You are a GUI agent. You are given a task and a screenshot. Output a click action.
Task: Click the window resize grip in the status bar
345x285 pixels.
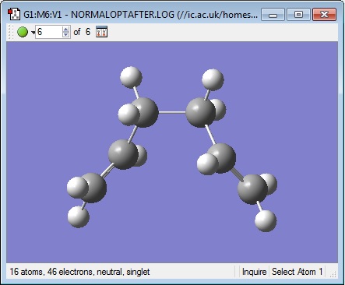coord(333,273)
